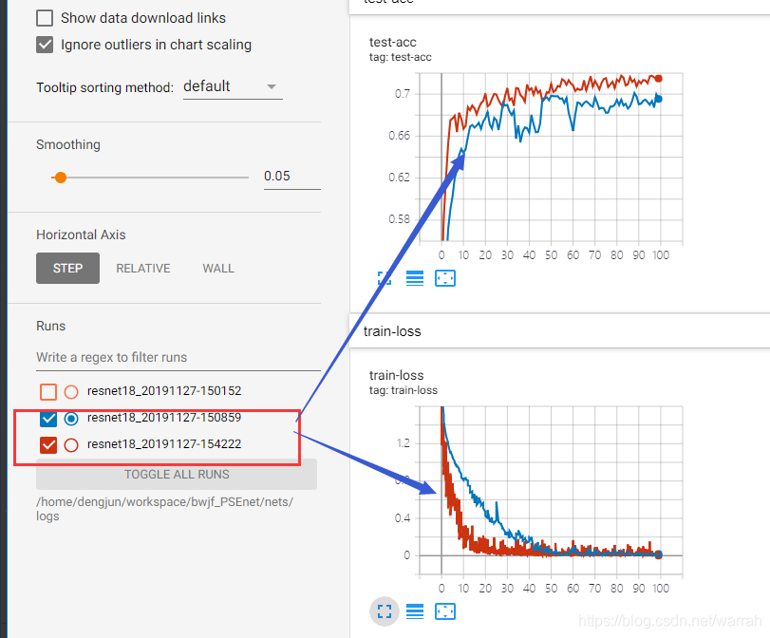Switch horizontal axis to RELATIVE
Screen dimensions: 770x638
pos(143,269)
